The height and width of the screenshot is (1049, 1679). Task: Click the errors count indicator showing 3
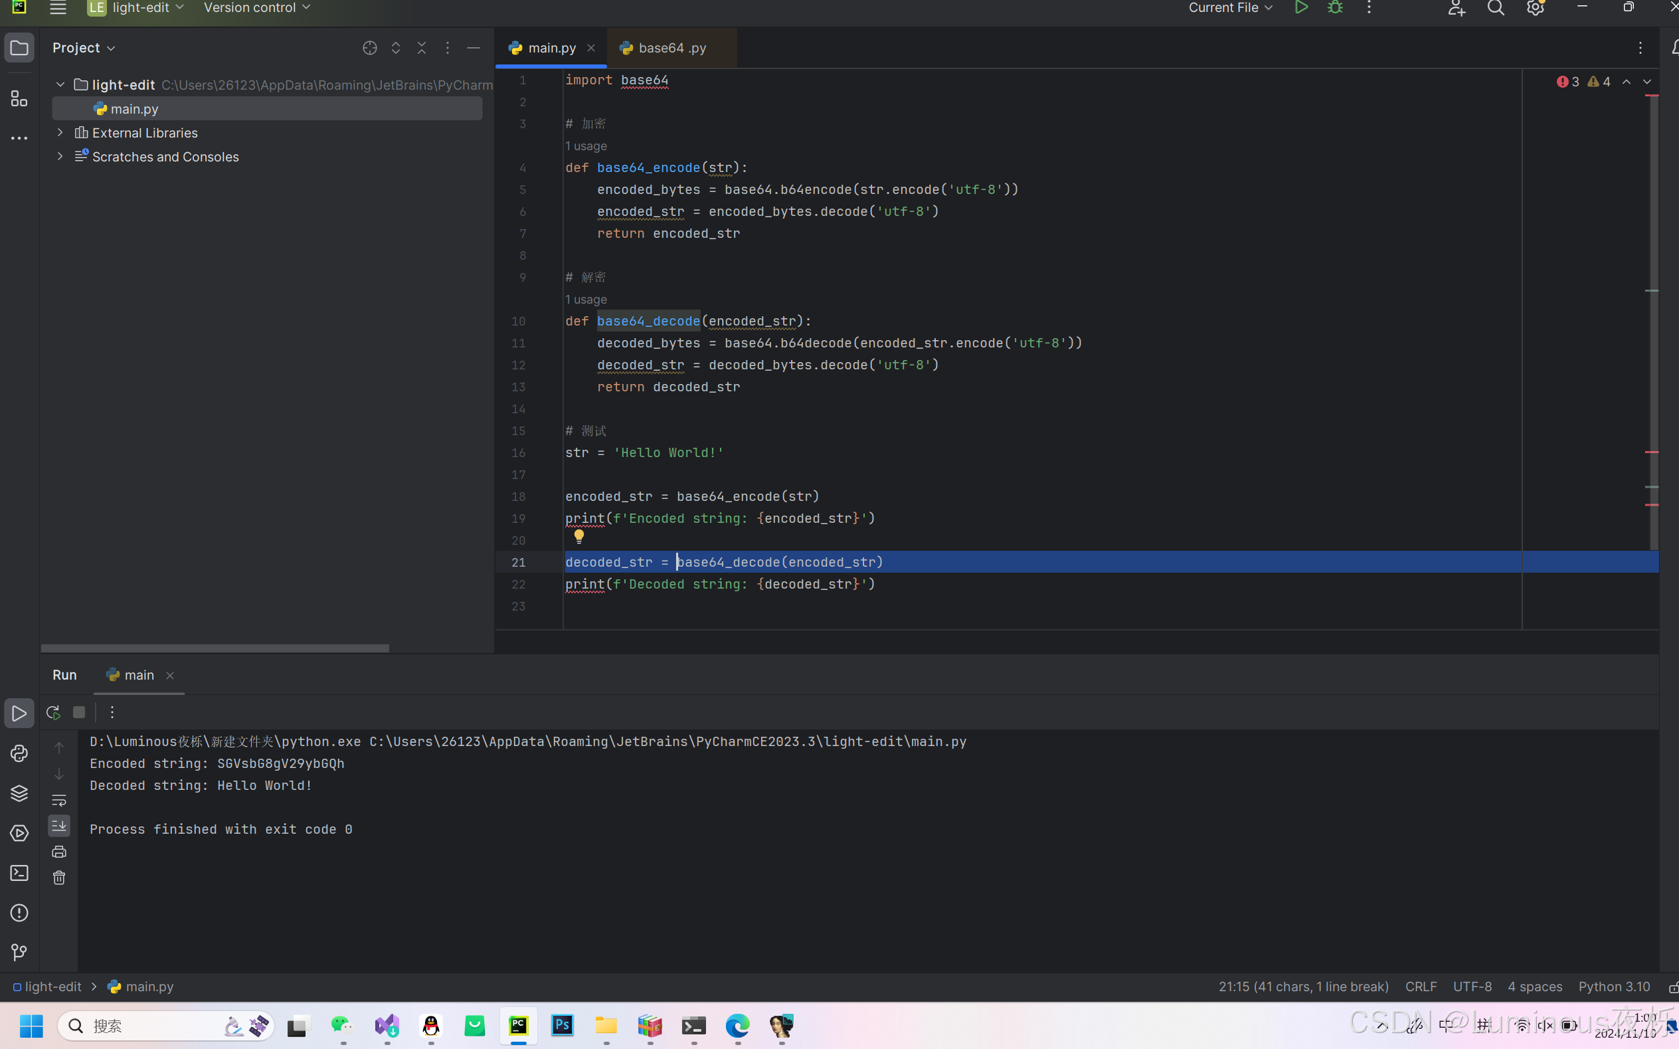point(1568,82)
